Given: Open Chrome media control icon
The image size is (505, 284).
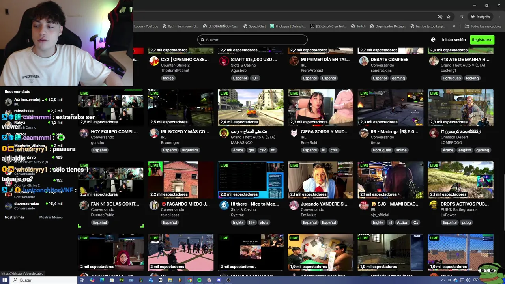Looking at the screenshot, I should click(x=461, y=17).
